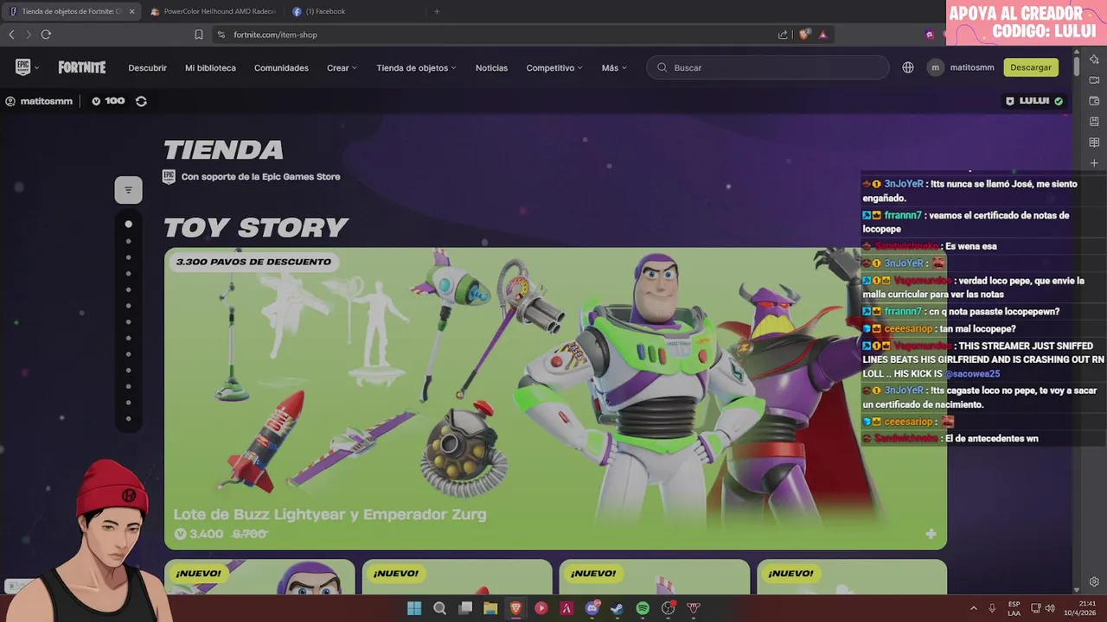Click the Descargar button
This screenshot has height=622, width=1107.
(x=1031, y=67)
